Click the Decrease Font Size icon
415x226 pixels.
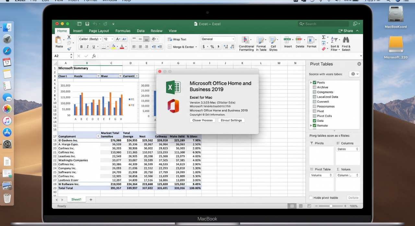[124, 39]
